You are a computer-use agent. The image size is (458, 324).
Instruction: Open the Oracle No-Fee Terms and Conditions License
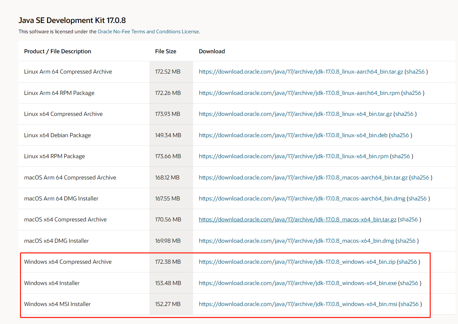(148, 31)
